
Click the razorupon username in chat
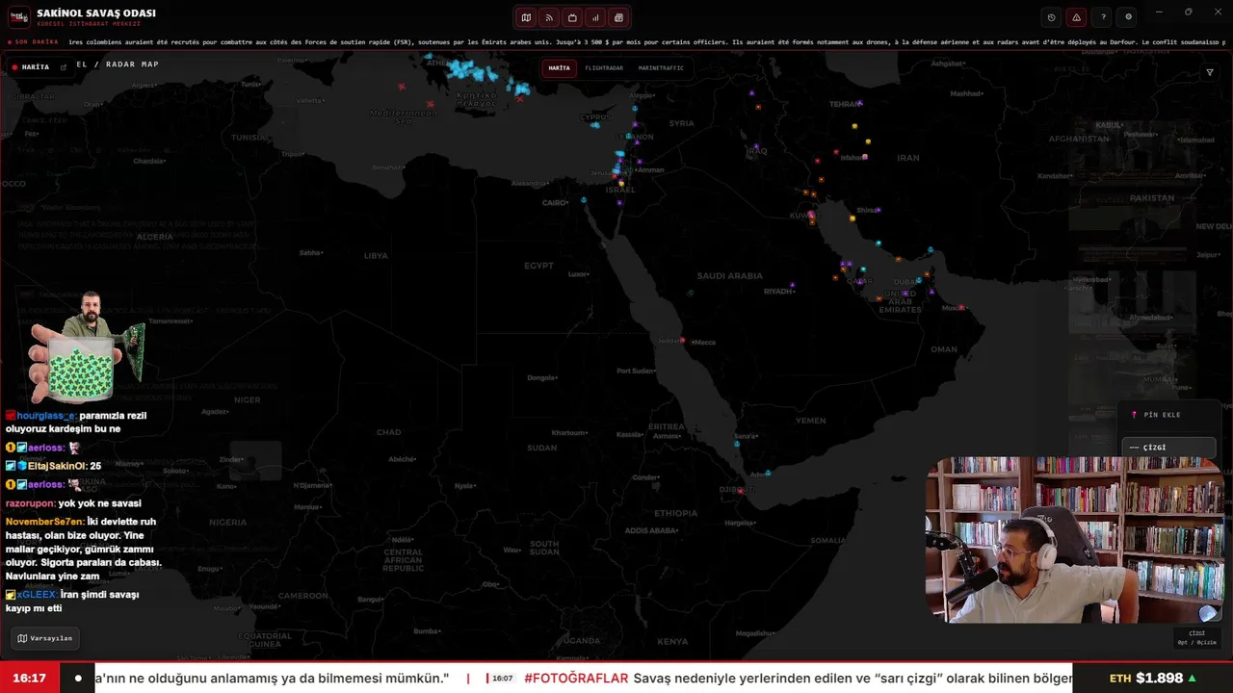tap(30, 503)
